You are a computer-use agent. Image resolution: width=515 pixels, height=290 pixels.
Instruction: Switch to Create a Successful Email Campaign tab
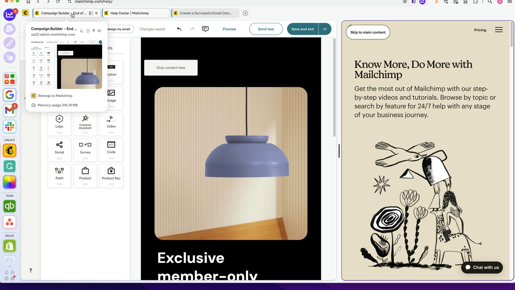[205, 13]
